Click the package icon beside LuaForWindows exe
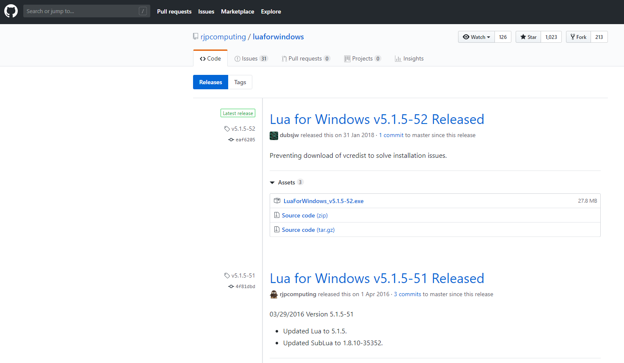 click(x=277, y=201)
